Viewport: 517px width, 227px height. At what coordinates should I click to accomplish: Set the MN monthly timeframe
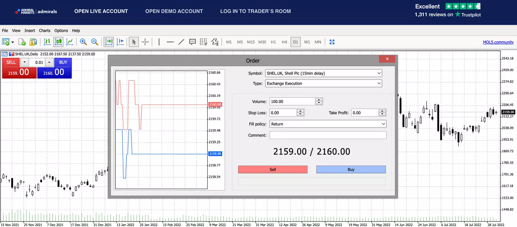pos(318,42)
